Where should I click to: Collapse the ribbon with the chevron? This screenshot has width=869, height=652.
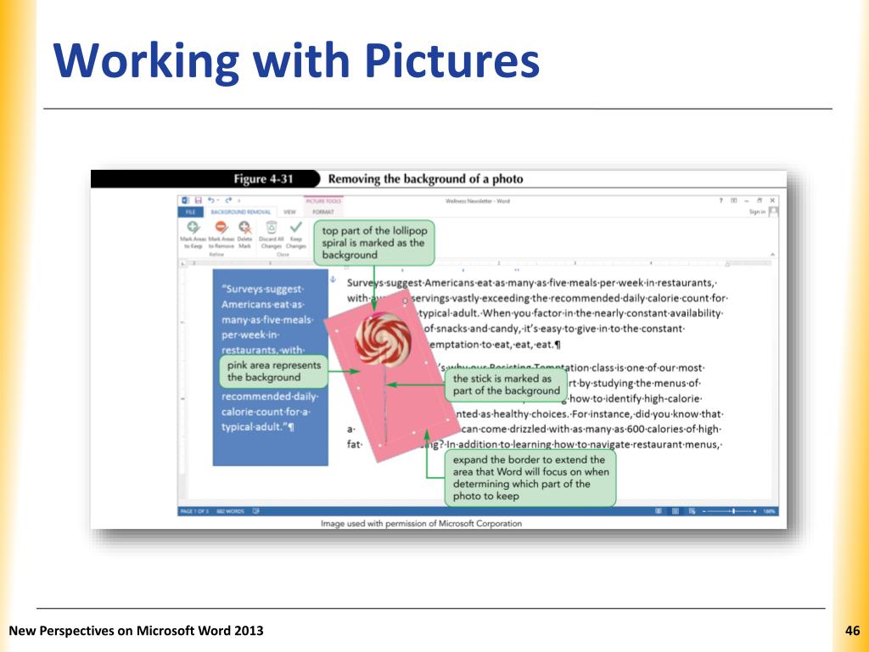coord(772,255)
